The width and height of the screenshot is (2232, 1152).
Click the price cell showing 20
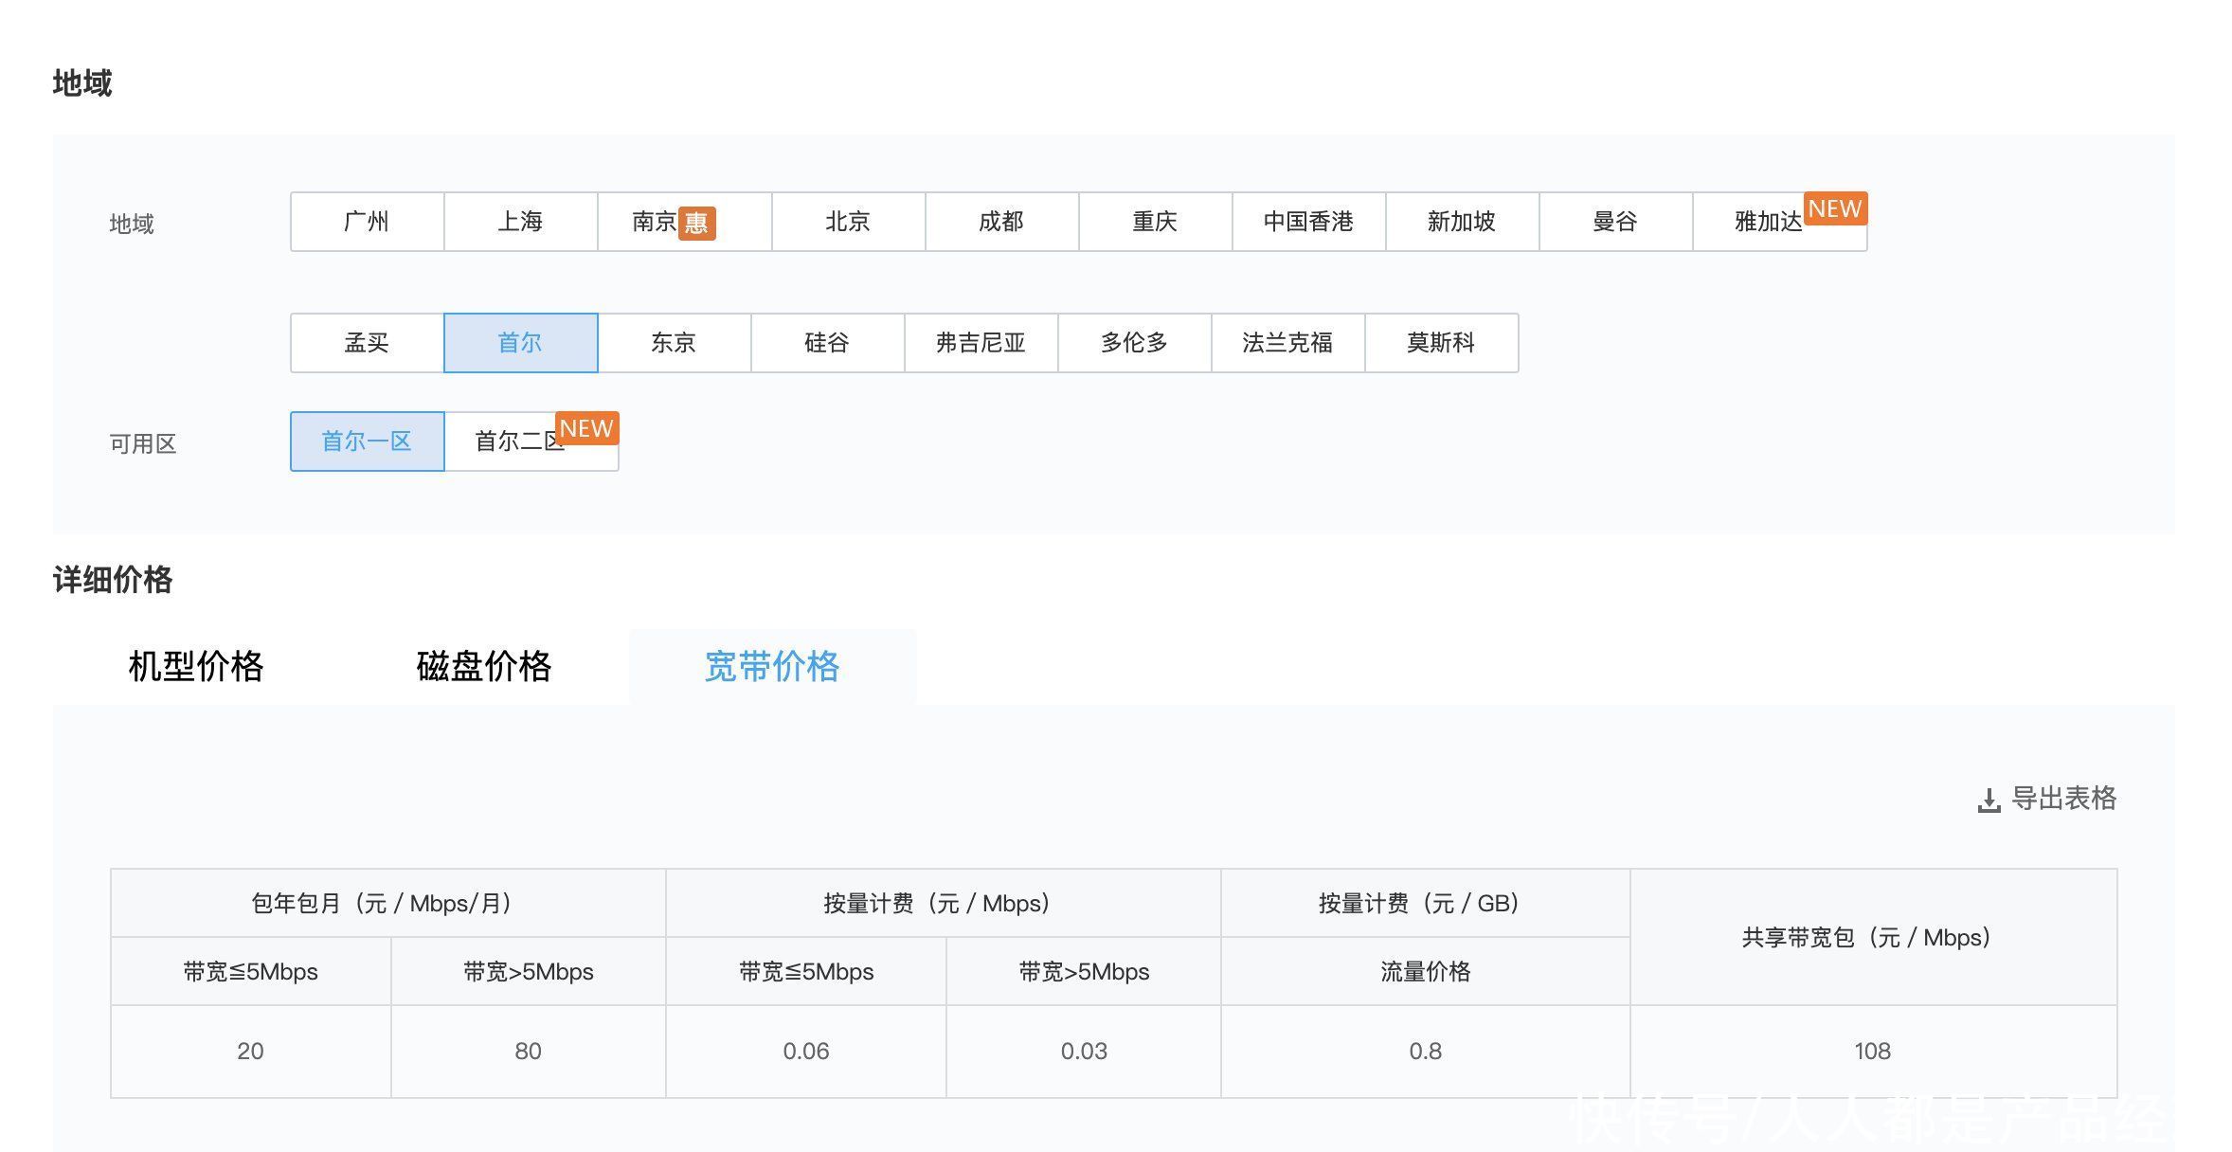point(251,1051)
